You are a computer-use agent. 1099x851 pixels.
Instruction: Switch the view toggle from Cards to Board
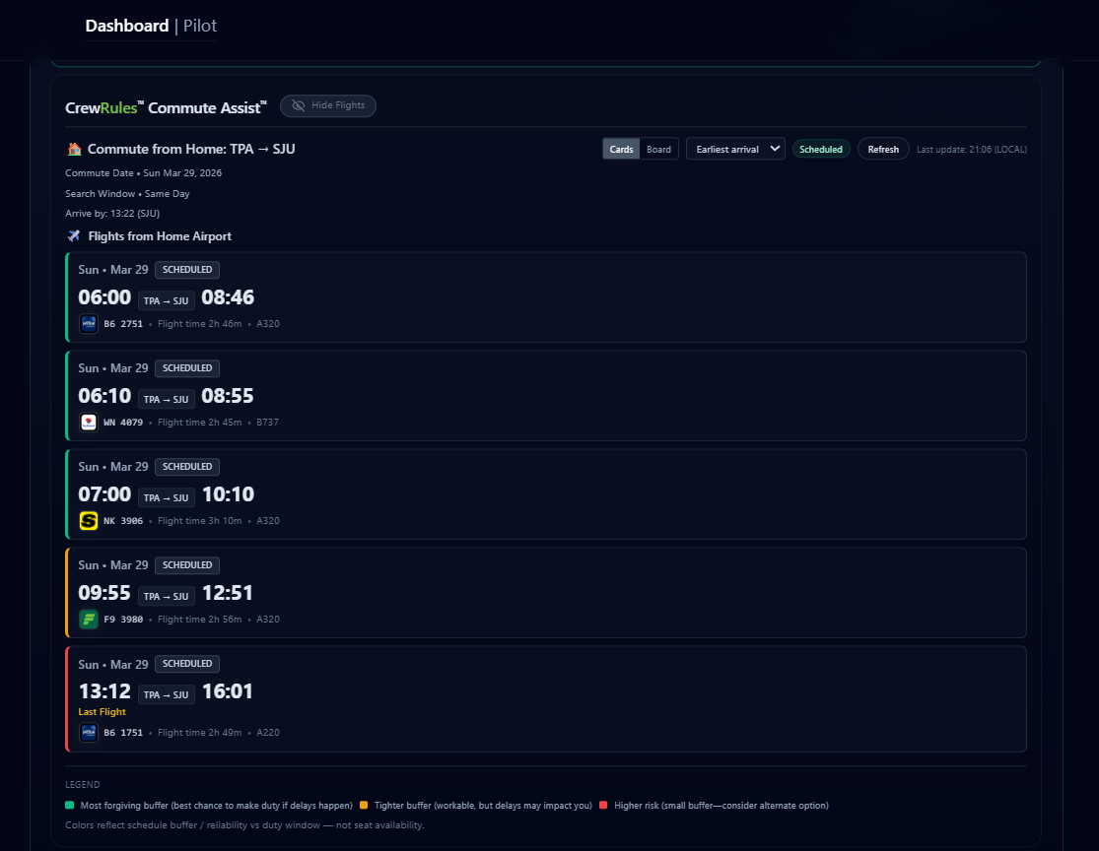(658, 148)
